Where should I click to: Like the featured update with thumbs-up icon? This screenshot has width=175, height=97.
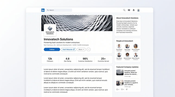(x=117, y=89)
